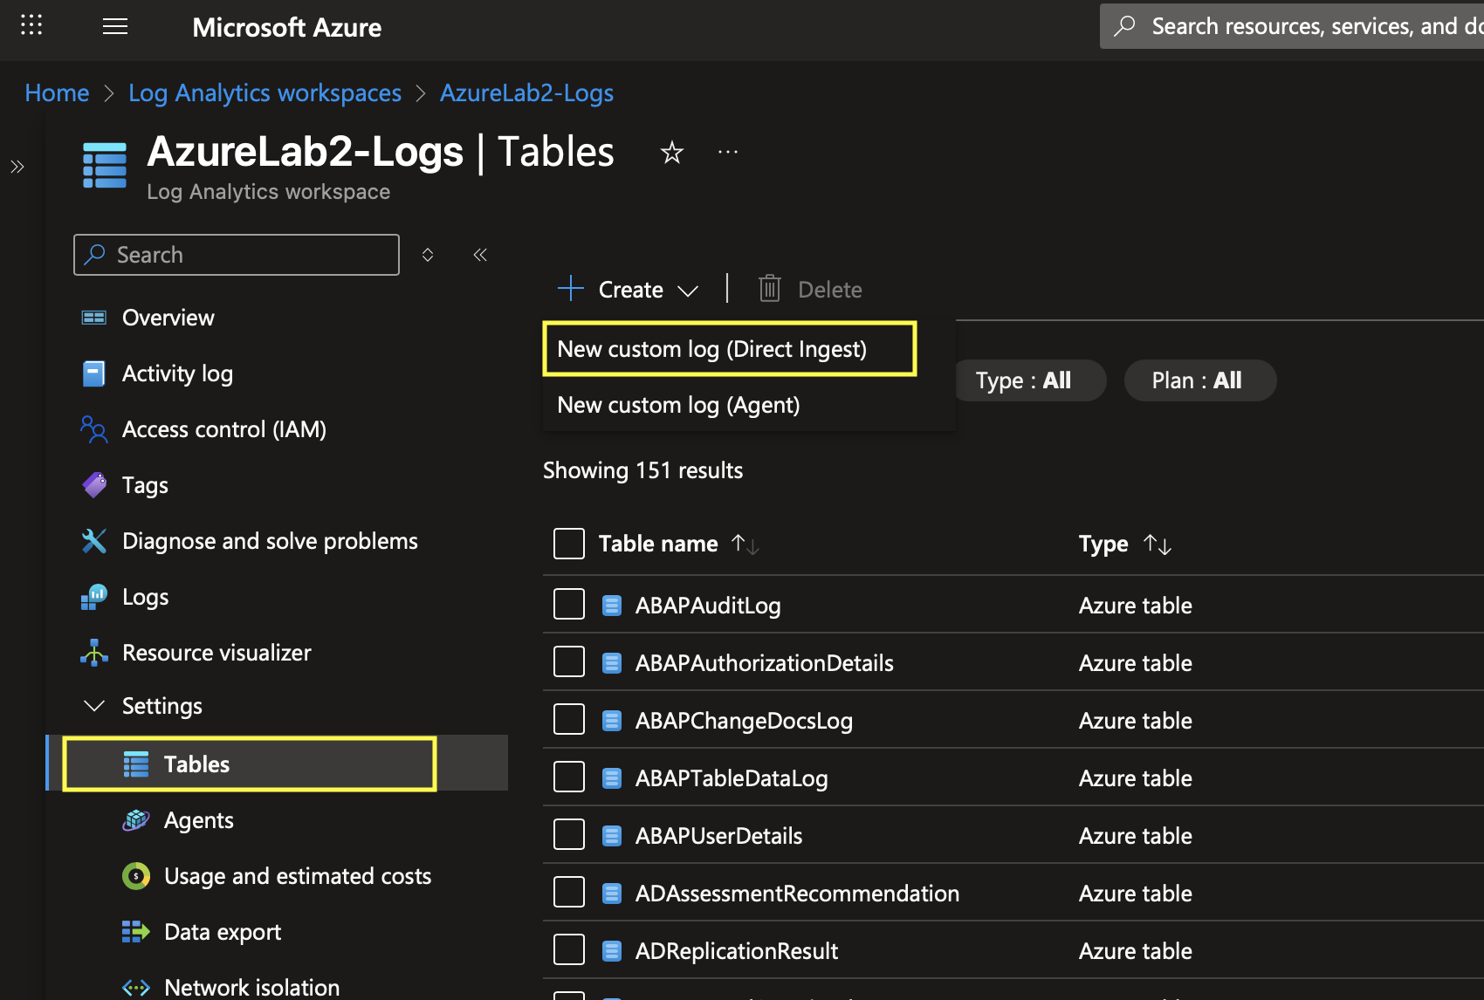Open the Azure portal hamburger menu
Viewport: 1484px width, 1000px height.
pos(115,26)
